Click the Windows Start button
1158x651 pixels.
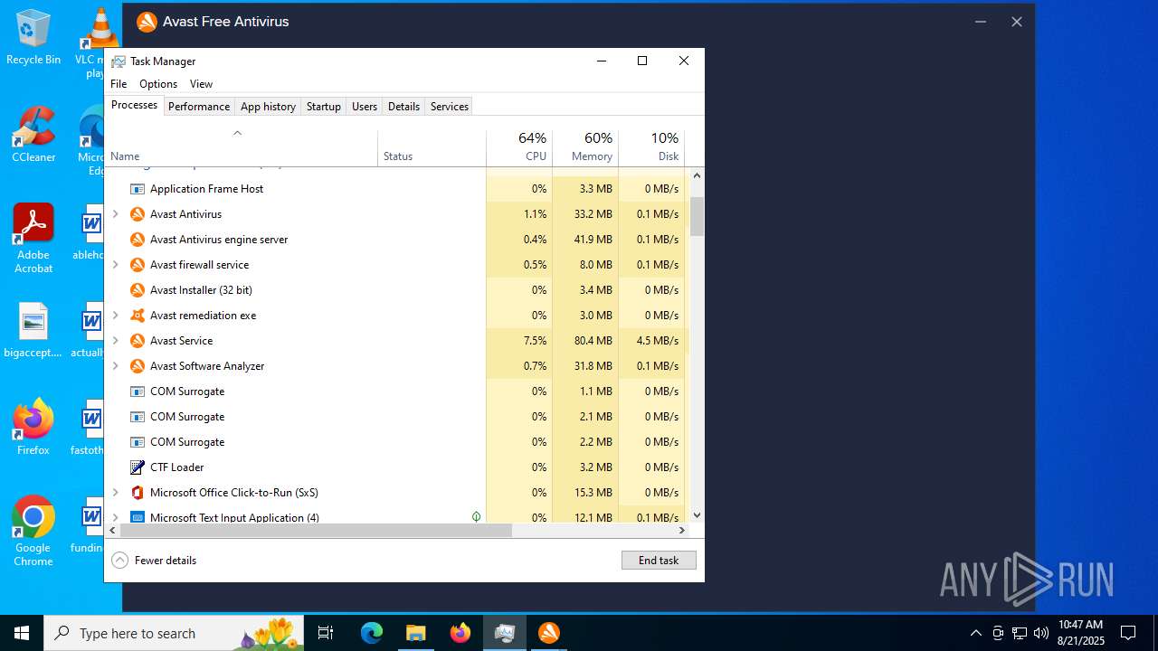click(22, 633)
